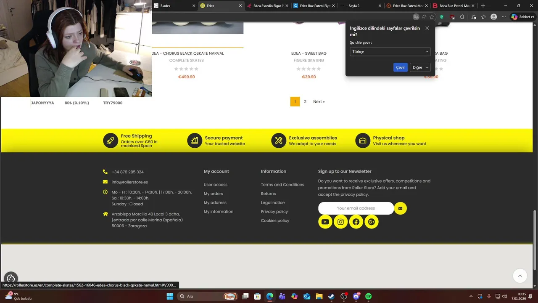The width and height of the screenshot is (538, 303).
Task: Open the YouTube social icon in footer
Action: click(x=325, y=222)
